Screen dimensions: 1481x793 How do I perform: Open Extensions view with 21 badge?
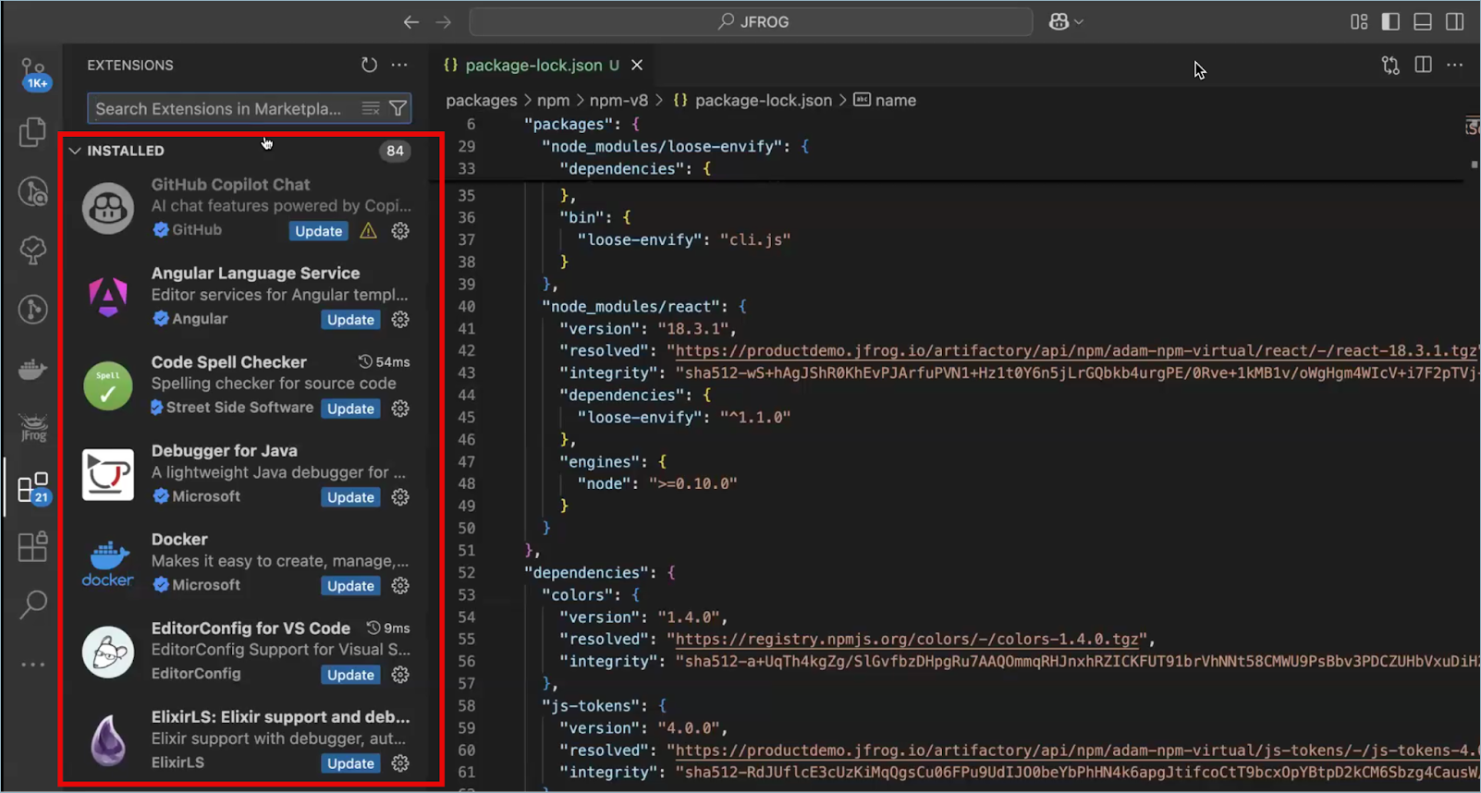pos(33,488)
